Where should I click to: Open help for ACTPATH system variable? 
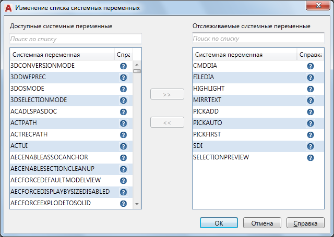tap(124, 123)
